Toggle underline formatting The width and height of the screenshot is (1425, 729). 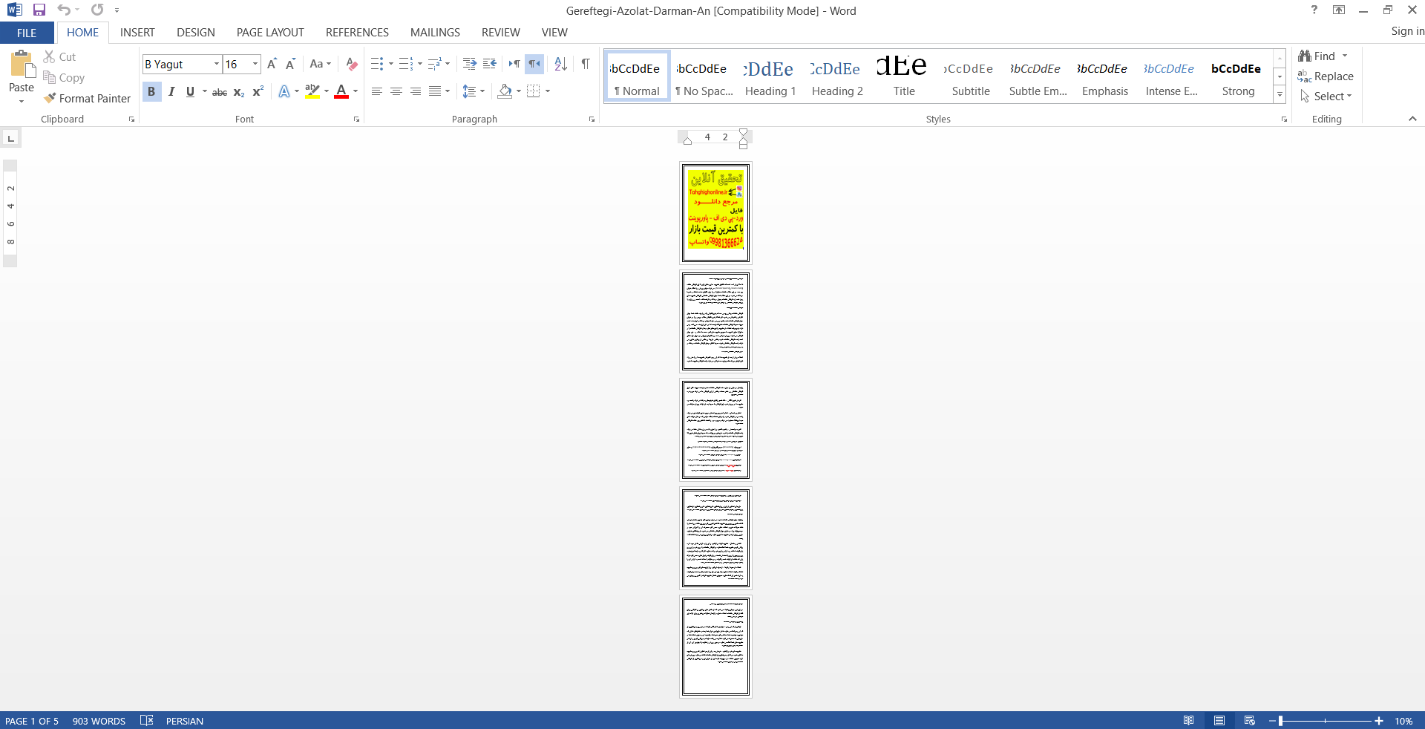(x=190, y=91)
